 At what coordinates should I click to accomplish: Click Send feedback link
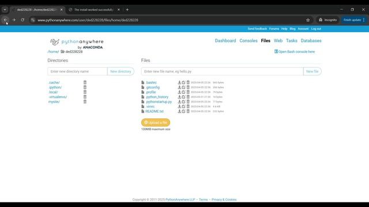(x=257, y=29)
